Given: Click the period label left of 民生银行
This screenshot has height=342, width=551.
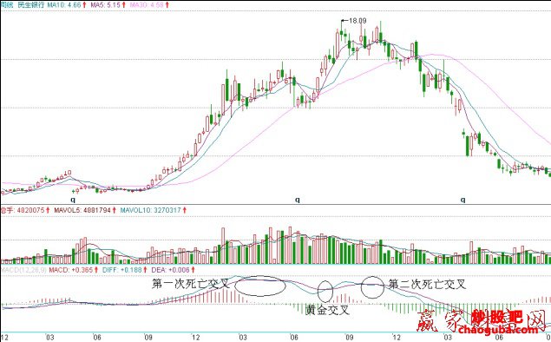Looking at the screenshot, I should pos(7,5).
